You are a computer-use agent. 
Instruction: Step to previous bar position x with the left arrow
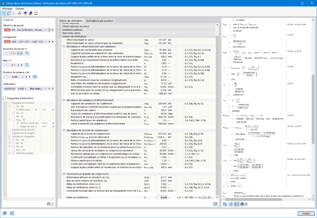click(26, 77)
